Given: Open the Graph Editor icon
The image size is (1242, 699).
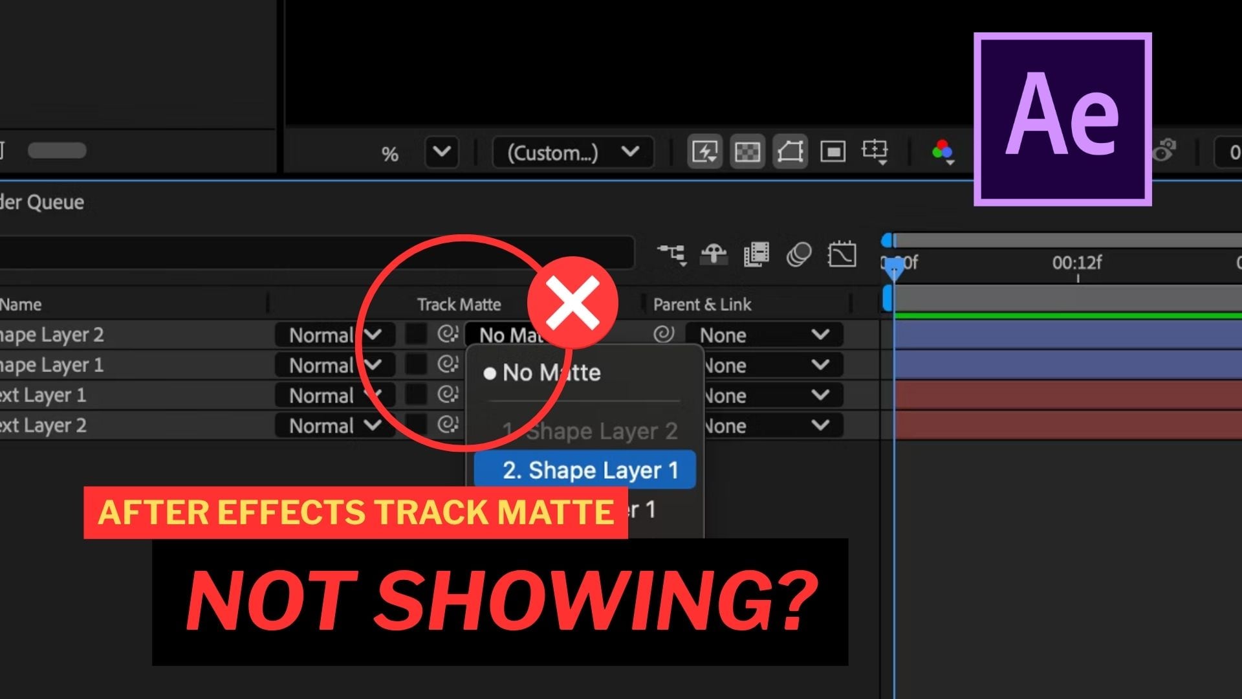Looking at the screenshot, I should (842, 254).
